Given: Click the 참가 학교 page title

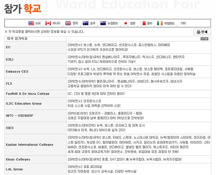Looking at the screenshot, I should [23, 9].
